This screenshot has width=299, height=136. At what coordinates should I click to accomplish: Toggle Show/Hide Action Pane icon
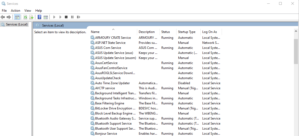(x=45, y=17)
